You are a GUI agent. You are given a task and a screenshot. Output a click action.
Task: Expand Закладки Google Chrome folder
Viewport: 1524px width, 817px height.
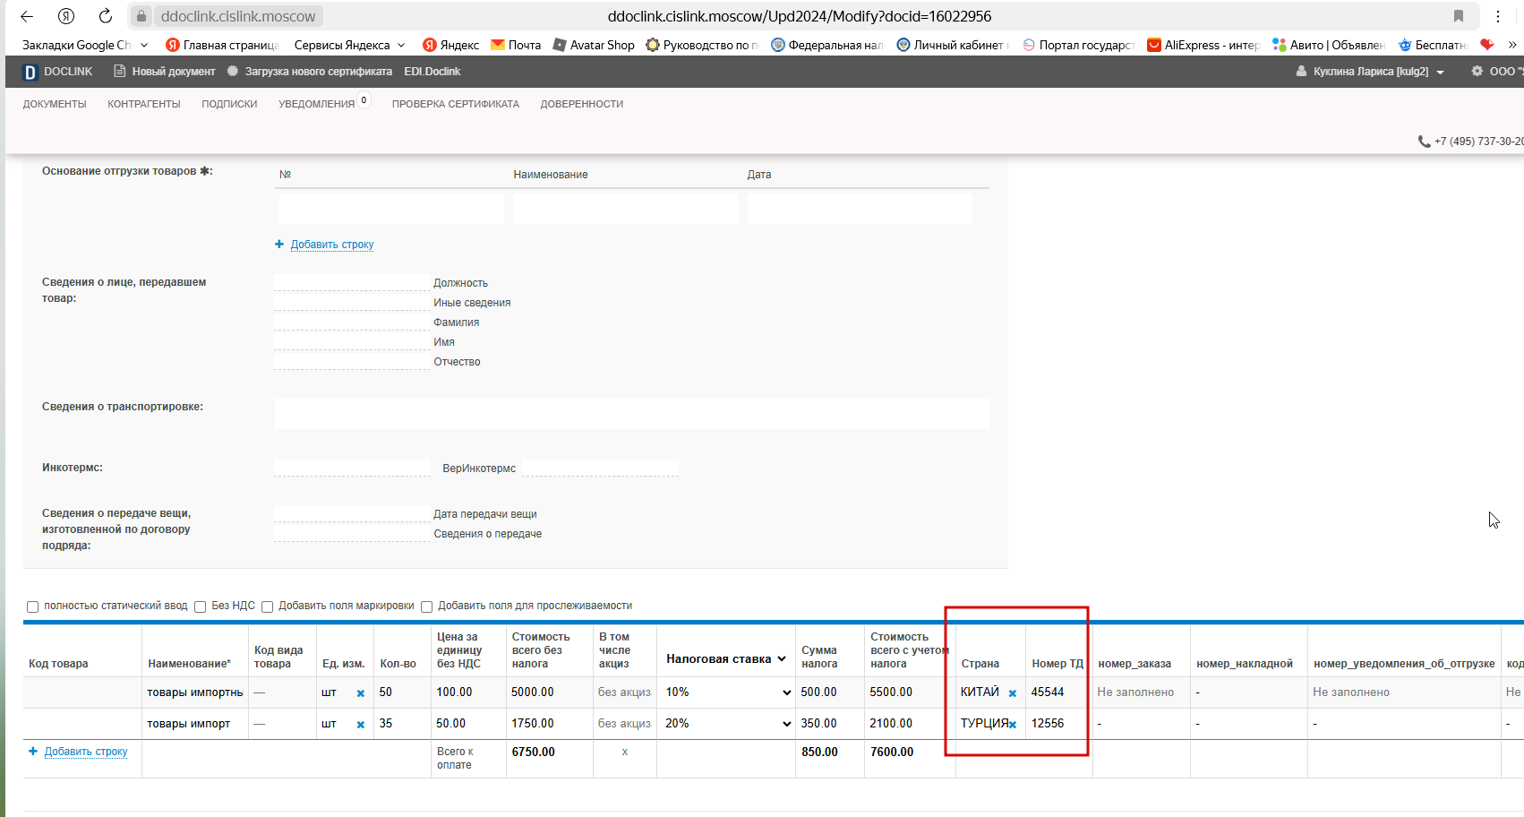pos(85,45)
